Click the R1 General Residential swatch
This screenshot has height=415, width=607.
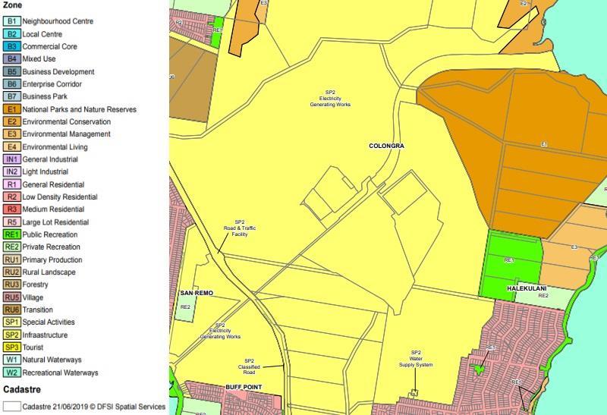point(11,184)
